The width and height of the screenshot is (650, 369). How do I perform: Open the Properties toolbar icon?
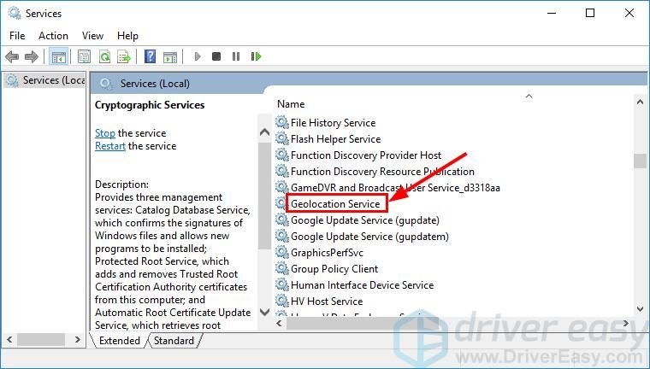click(x=84, y=56)
